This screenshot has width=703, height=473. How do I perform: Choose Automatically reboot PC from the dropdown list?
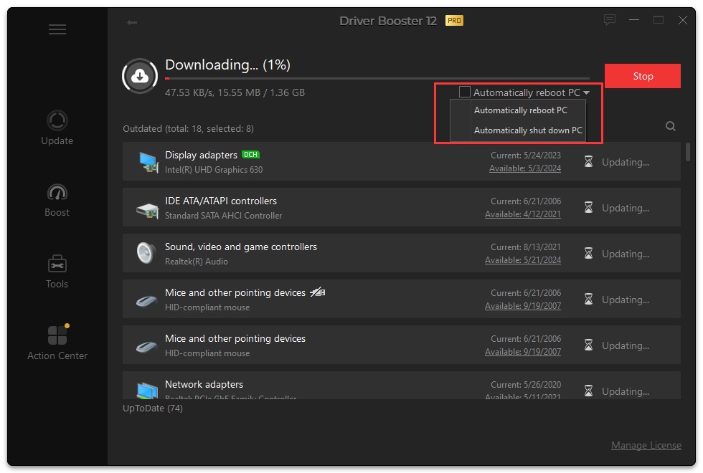point(521,110)
